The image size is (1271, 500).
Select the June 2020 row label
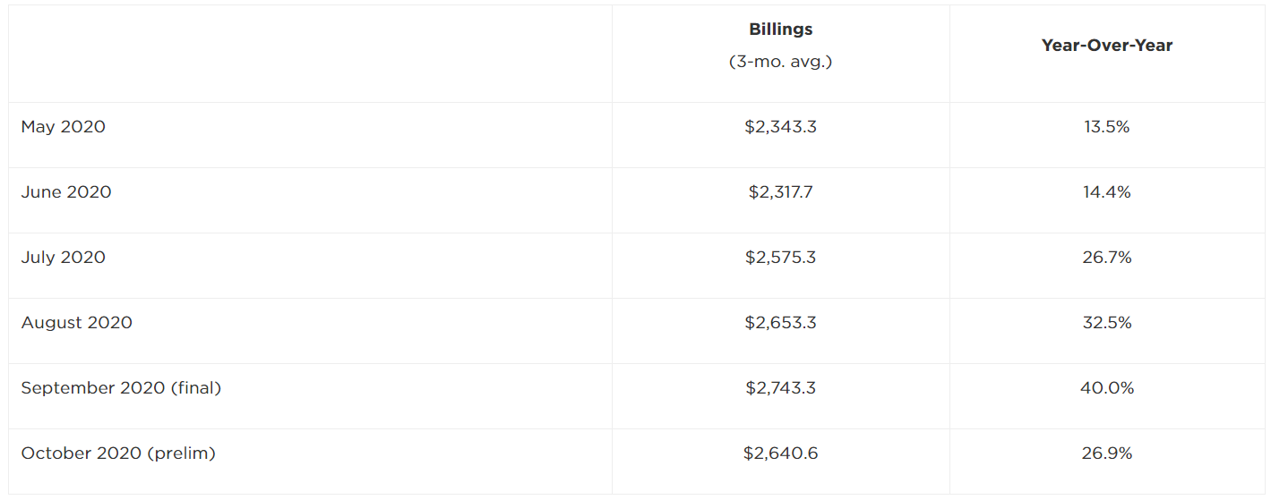point(66,192)
